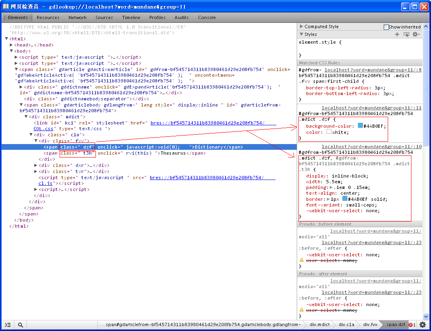Open stylesheet link ending in :10
This screenshot has width=431, height=331.
371,147
